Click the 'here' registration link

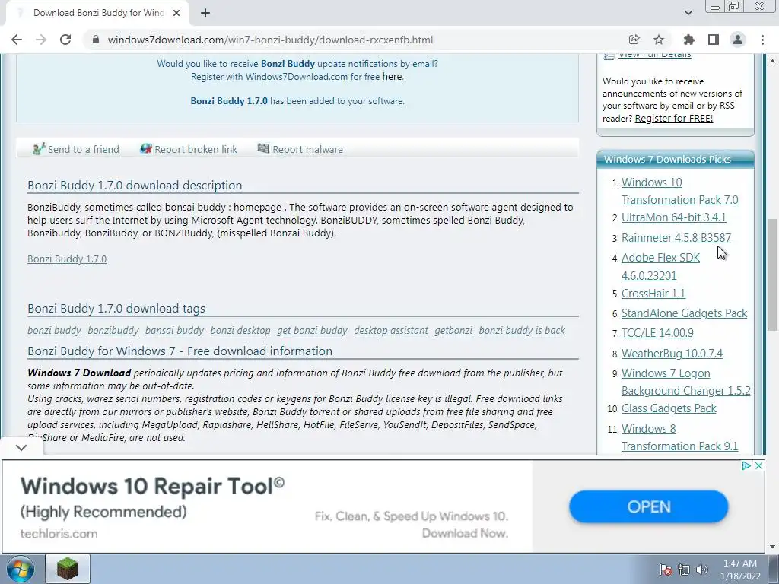[392, 77]
